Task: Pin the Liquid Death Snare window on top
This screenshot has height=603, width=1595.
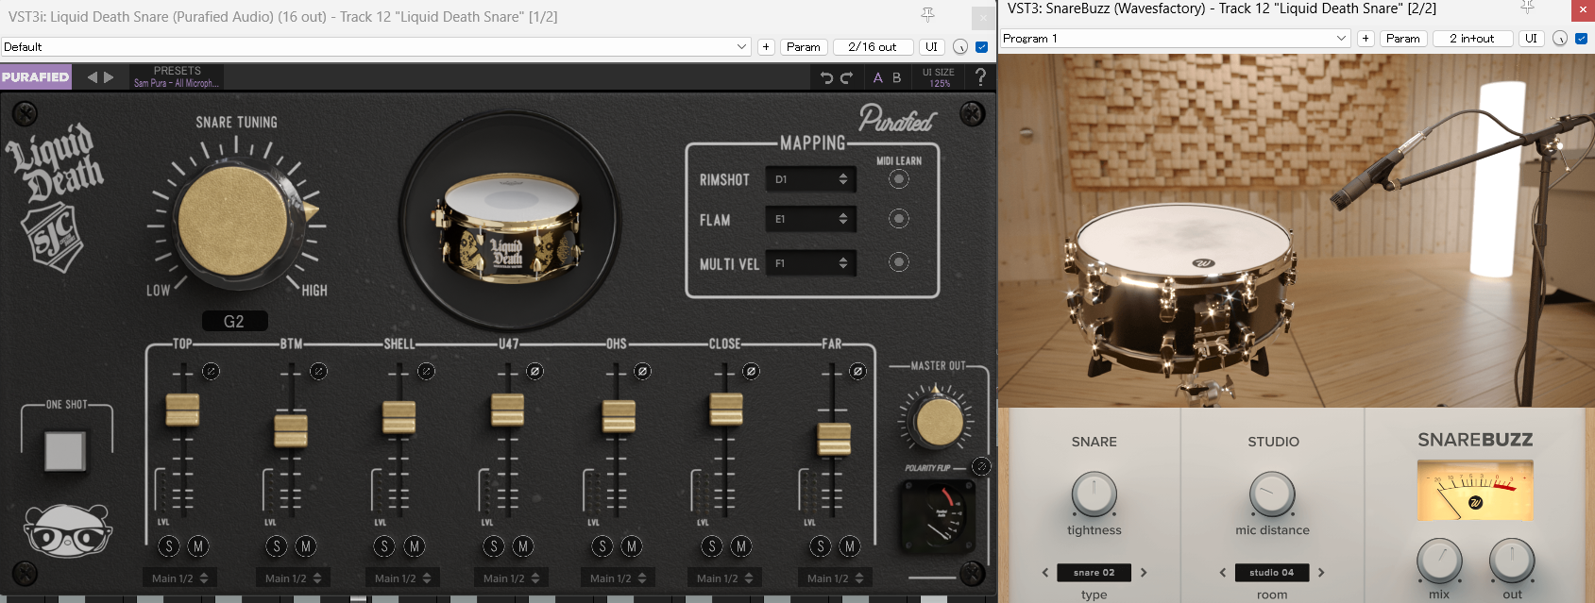Action: coord(927,14)
